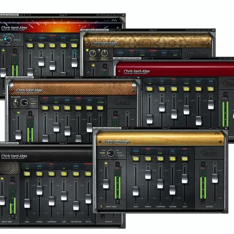Screen dimensions: 234x234
Task: Toggle the mute dot above Drums OUTPUT fader
Action: pos(215,164)
